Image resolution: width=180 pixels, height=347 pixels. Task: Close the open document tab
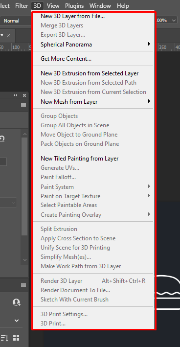click(8, 36)
